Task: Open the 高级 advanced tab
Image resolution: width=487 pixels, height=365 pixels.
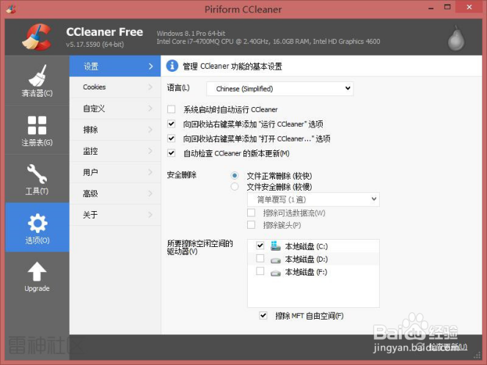Action: 115,193
